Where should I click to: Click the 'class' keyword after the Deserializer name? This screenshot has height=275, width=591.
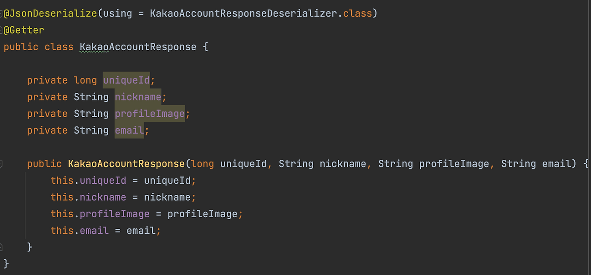(x=357, y=13)
